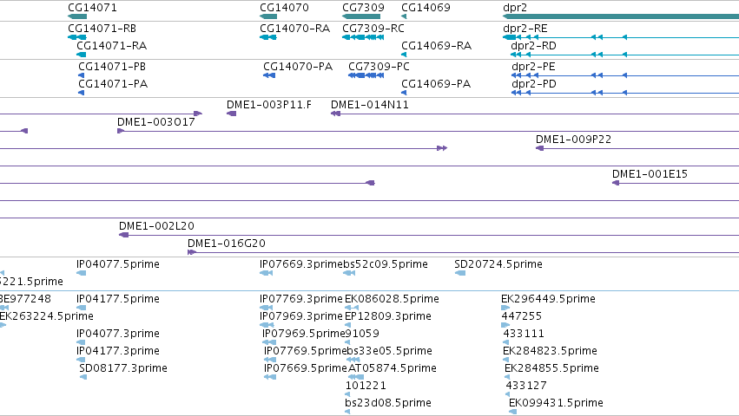The width and height of the screenshot is (739, 416).
Task: Select EST label IP04177.5prime
Action: [118, 299]
